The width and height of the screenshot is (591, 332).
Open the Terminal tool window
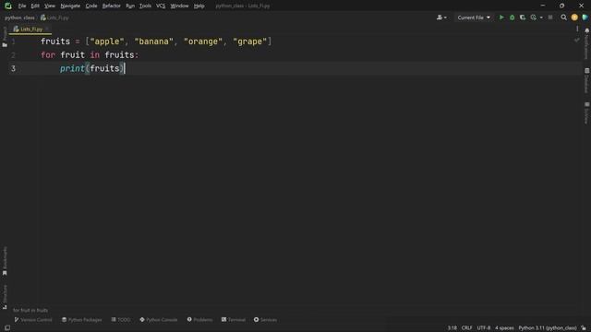coord(234,320)
